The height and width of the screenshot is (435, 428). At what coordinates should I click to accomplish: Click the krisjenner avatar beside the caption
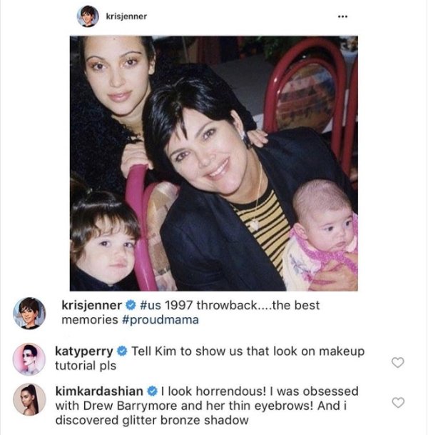coord(29,313)
